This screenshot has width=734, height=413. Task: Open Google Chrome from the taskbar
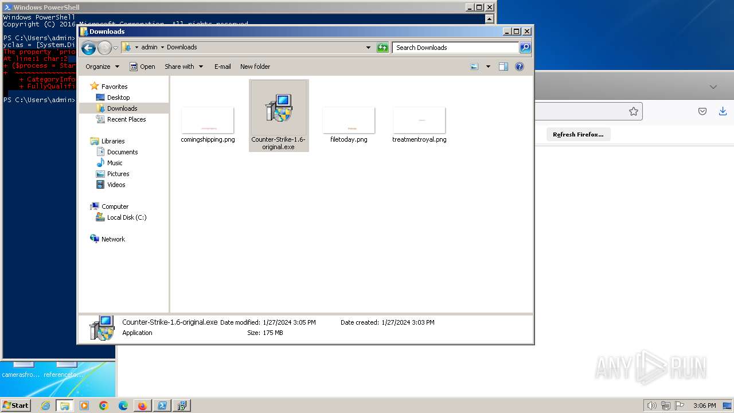pyautogui.click(x=104, y=406)
